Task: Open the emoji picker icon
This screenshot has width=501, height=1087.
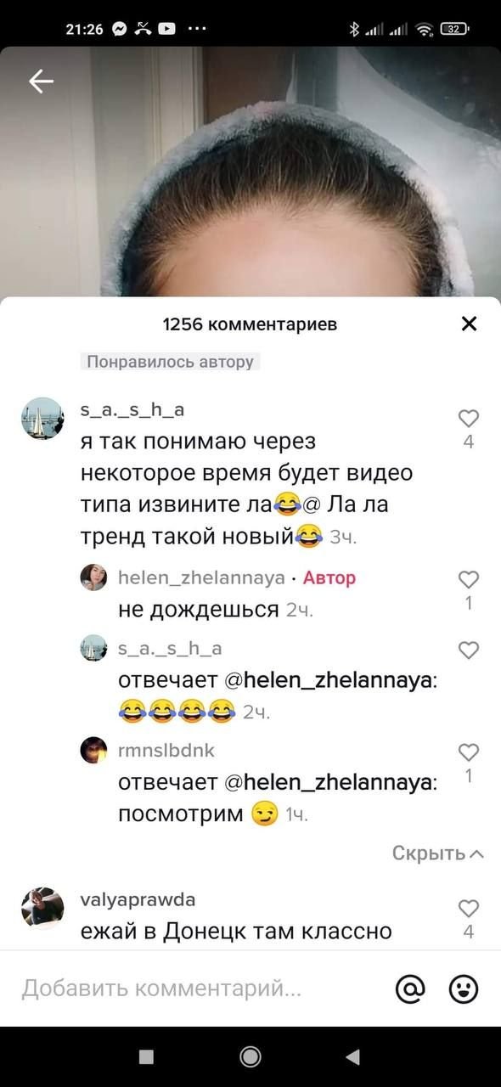Action: click(464, 988)
